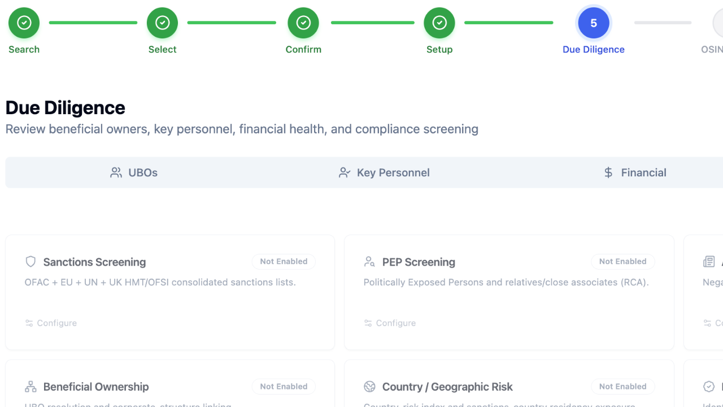Click the OFAC + EU + UN sanctions lists description
Screen dimensions: 723x407
(160, 282)
